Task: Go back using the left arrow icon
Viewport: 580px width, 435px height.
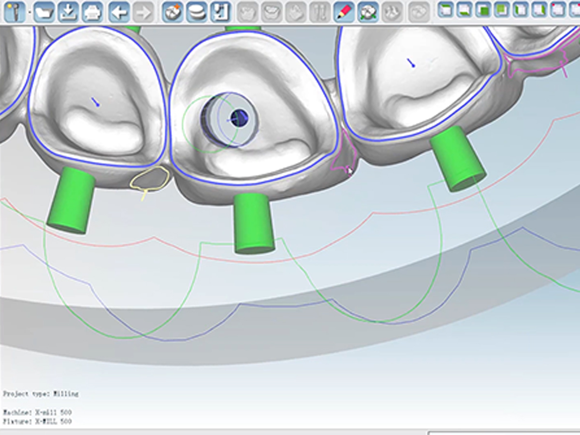Action: (119, 12)
